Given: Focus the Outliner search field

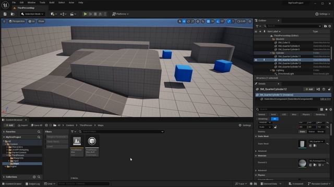Looking at the screenshot, I should coord(292,26).
